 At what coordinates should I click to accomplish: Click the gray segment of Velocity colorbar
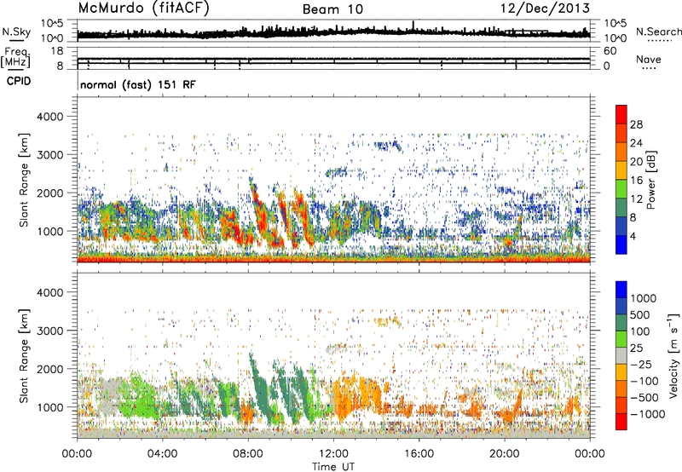pos(621,355)
